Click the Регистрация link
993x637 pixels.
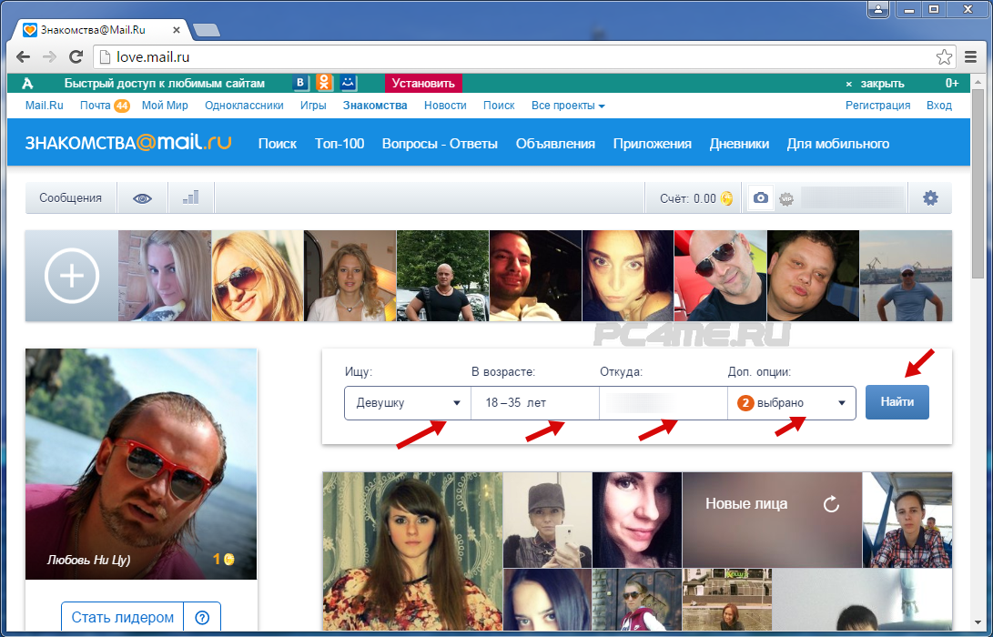pyautogui.click(x=877, y=106)
